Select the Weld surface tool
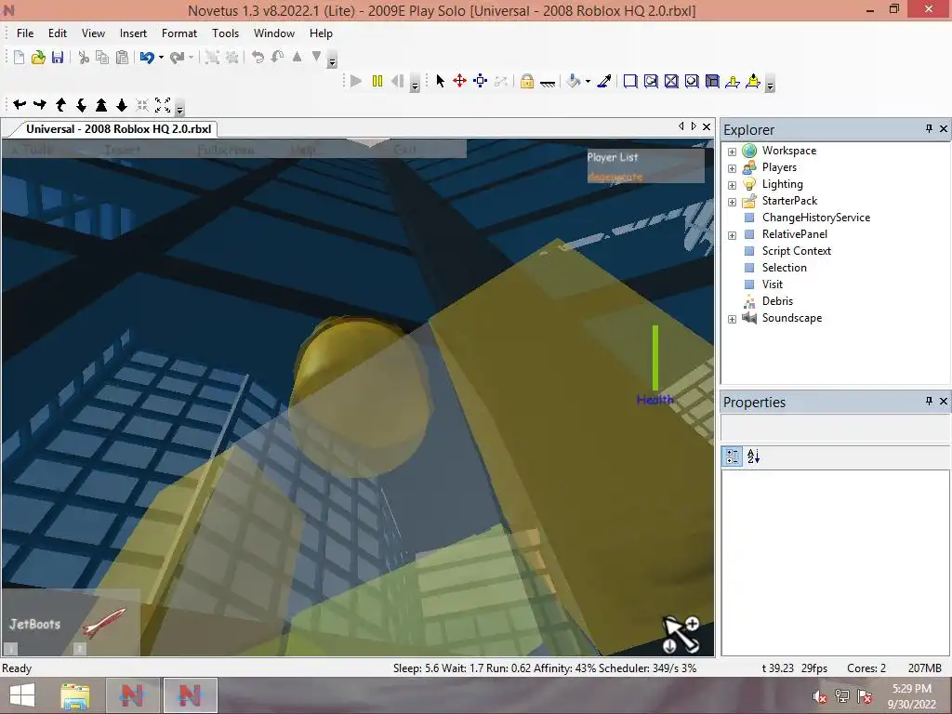Image resolution: width=952 pixels, height=714 pixels. (671, 81)
